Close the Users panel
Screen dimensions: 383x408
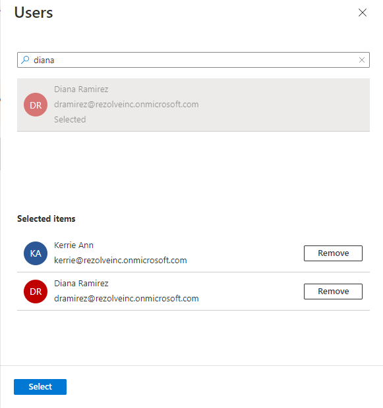click(363, 13)
